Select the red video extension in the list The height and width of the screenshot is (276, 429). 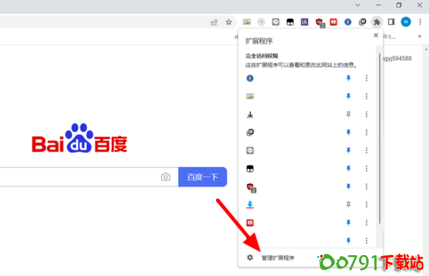(250, 222)
